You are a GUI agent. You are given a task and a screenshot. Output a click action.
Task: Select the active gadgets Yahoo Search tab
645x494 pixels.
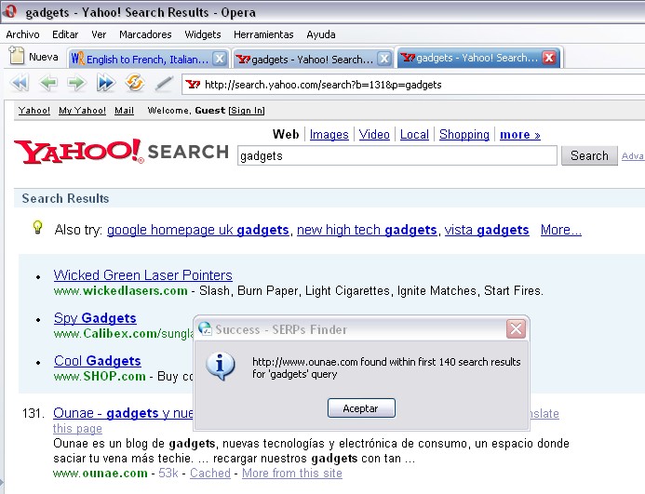click(477, 58)
